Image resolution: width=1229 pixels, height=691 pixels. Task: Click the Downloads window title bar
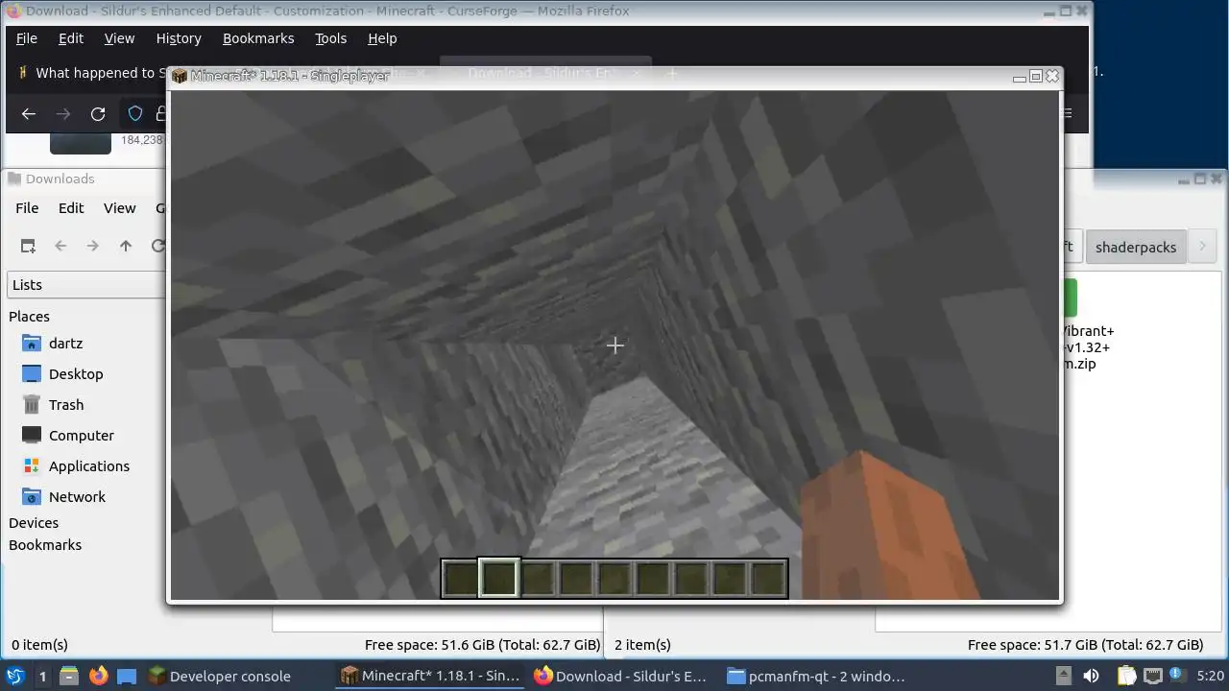(x=84, y=179)
